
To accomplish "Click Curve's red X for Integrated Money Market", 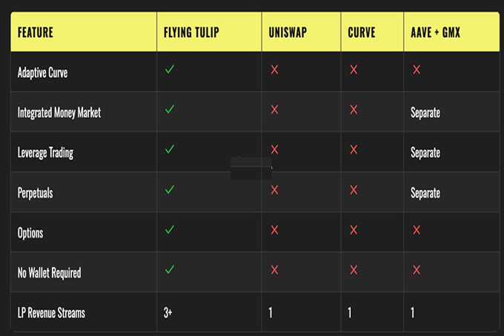I will pyautogui.click(x=354, y=110).
